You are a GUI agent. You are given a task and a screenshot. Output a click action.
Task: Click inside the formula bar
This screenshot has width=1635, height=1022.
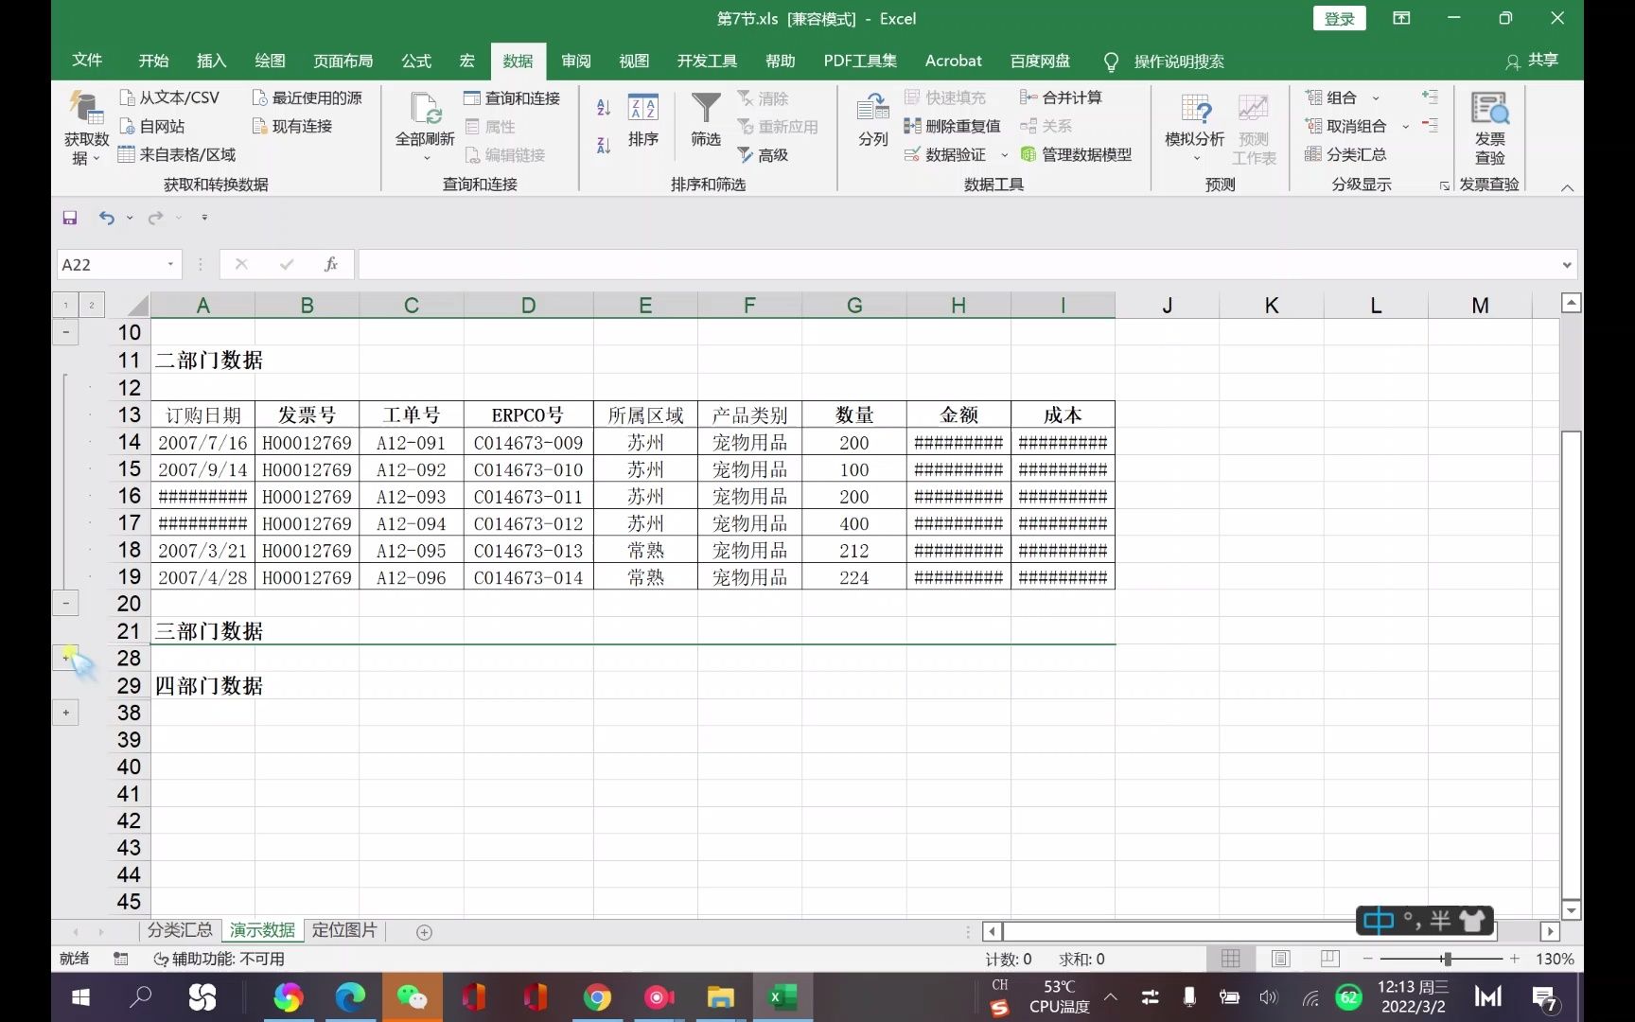click(662, 264)
